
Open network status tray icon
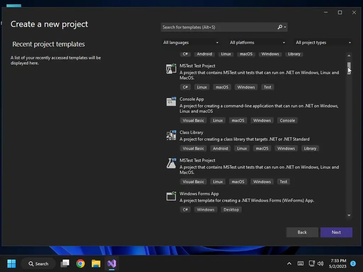click(x=312, y=263)
